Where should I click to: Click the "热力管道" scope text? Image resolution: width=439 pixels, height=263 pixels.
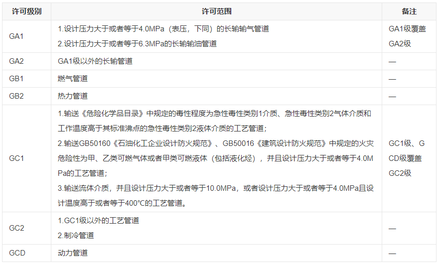coord(73,96)
